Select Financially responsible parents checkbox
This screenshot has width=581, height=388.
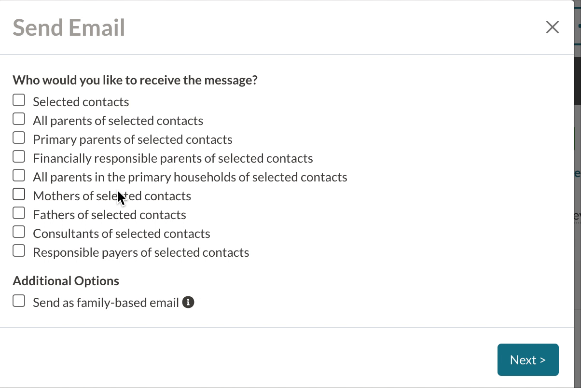[19, 156]
